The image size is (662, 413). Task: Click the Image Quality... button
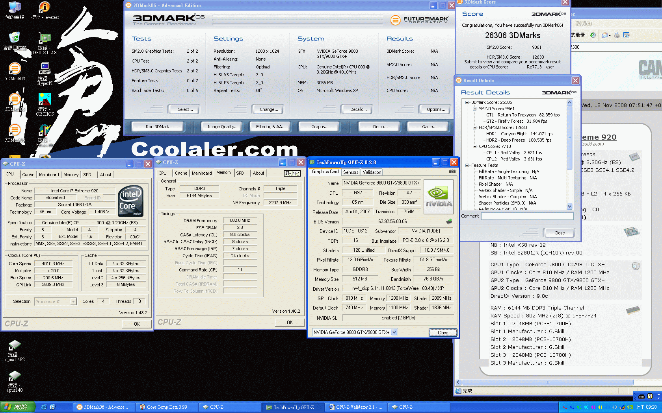pos(223,127)
